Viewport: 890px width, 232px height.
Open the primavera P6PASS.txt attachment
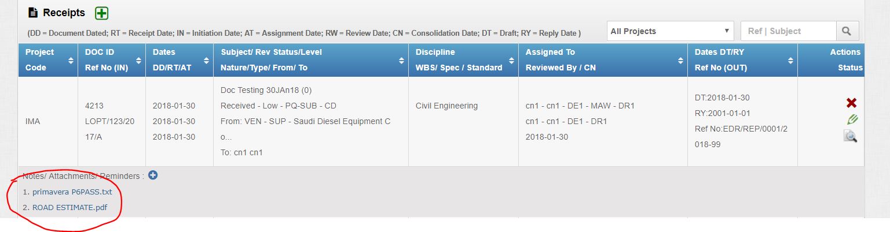[x=72, y=192]
